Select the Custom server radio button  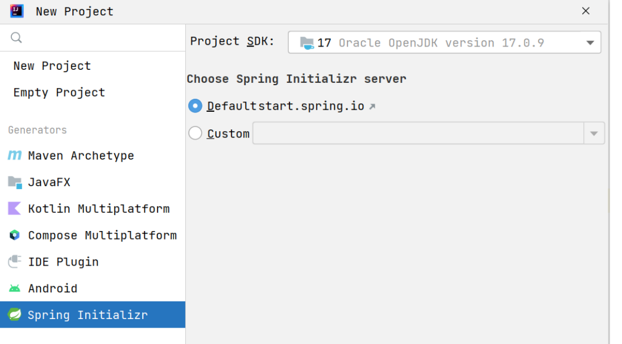point(195,133)
